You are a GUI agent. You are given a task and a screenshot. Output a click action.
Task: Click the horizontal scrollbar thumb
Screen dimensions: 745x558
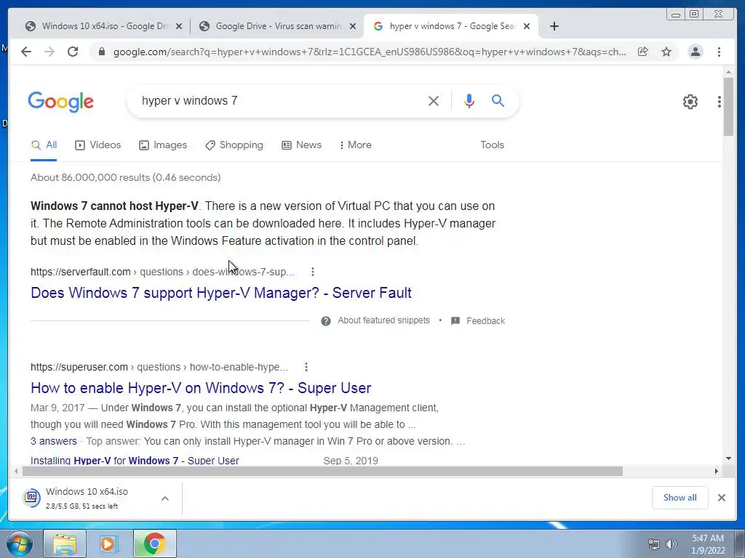(322, 471)
